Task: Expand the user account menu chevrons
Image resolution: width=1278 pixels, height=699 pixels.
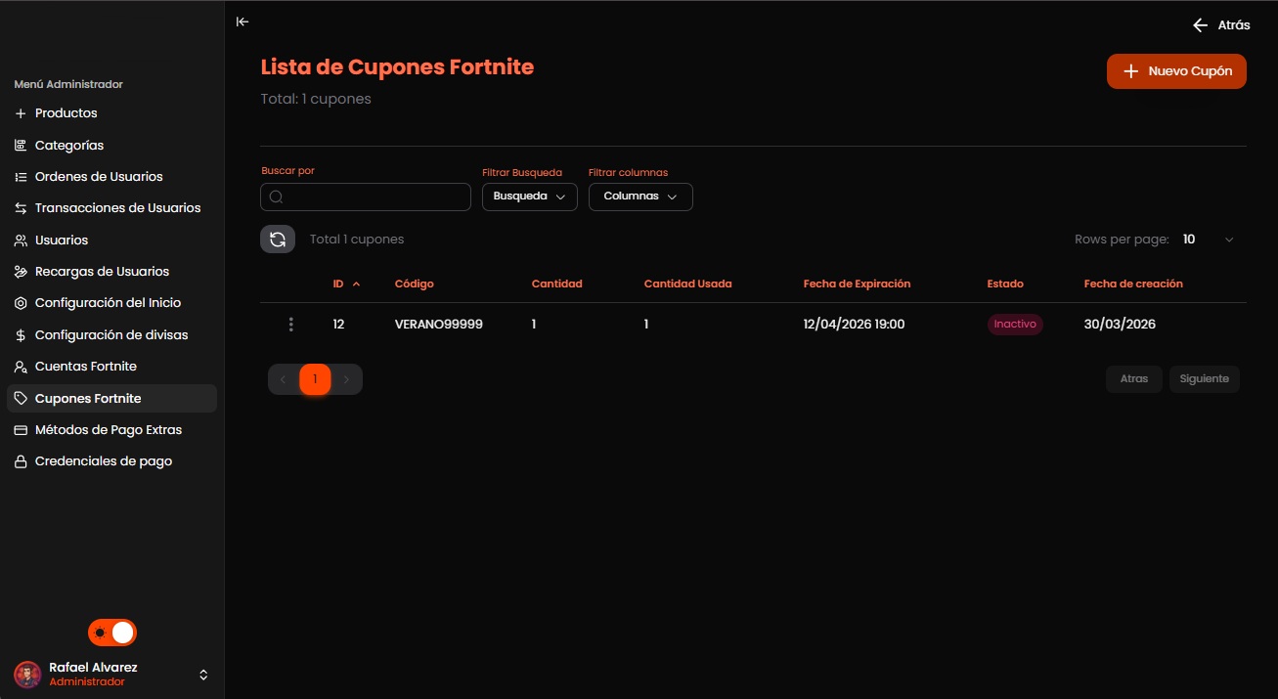Action: pos(203,675)
